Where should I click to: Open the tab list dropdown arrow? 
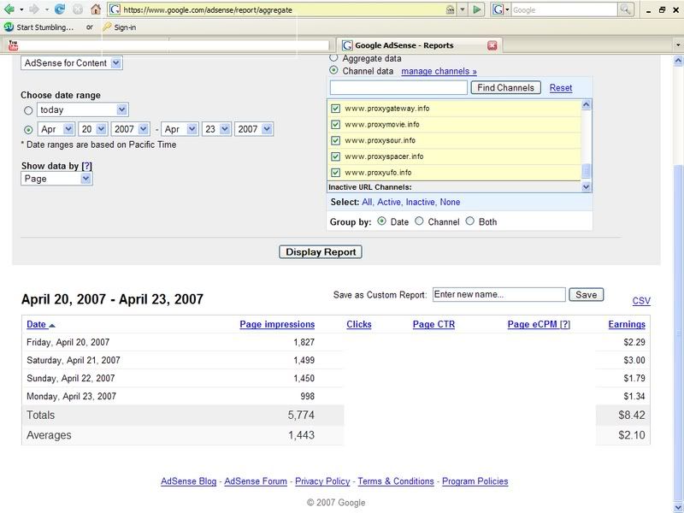point(677,45)
